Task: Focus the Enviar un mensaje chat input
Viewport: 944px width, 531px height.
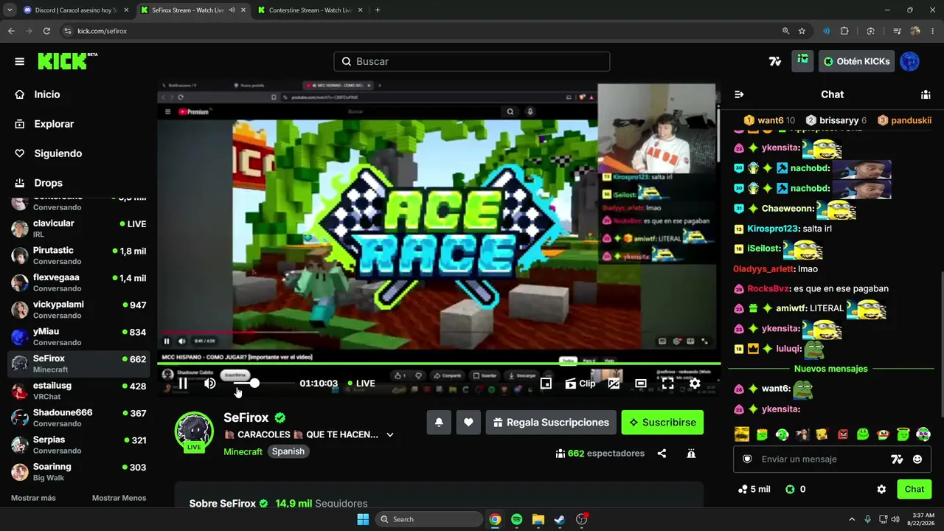Action: pos(822,459)
